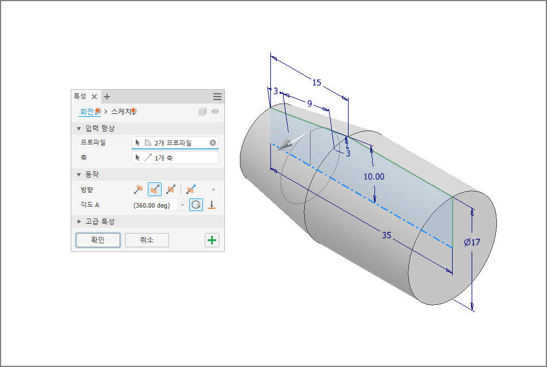Go to the 스케치1 breadcrumb item
Screen dimensions: 547x367
click(123, 112)
